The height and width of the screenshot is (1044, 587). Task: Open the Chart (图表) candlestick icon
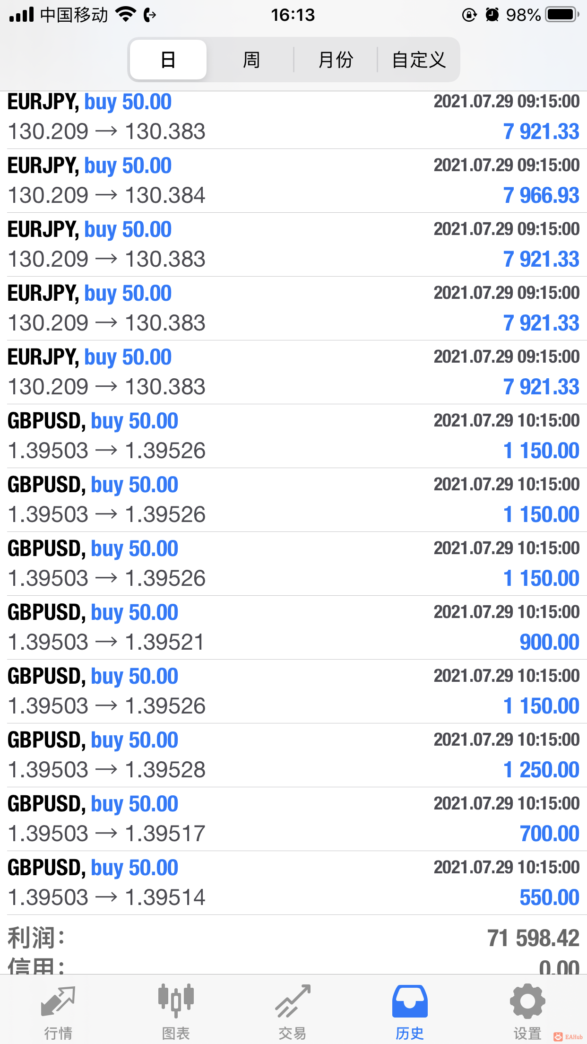(x=176, y=1000)
